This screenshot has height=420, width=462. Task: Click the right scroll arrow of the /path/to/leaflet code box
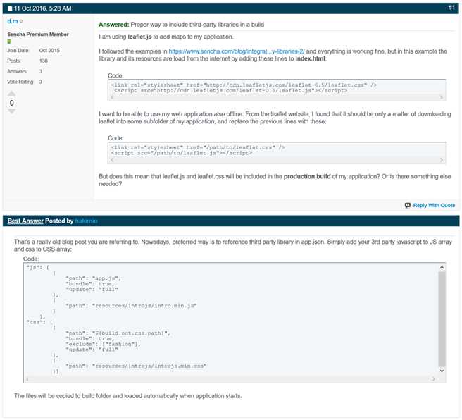[x=441, y=160]
